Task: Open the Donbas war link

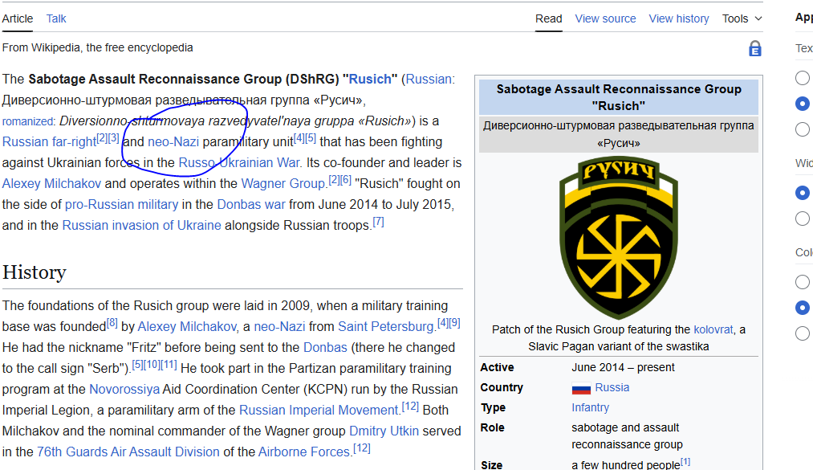Action: (251, 204)
